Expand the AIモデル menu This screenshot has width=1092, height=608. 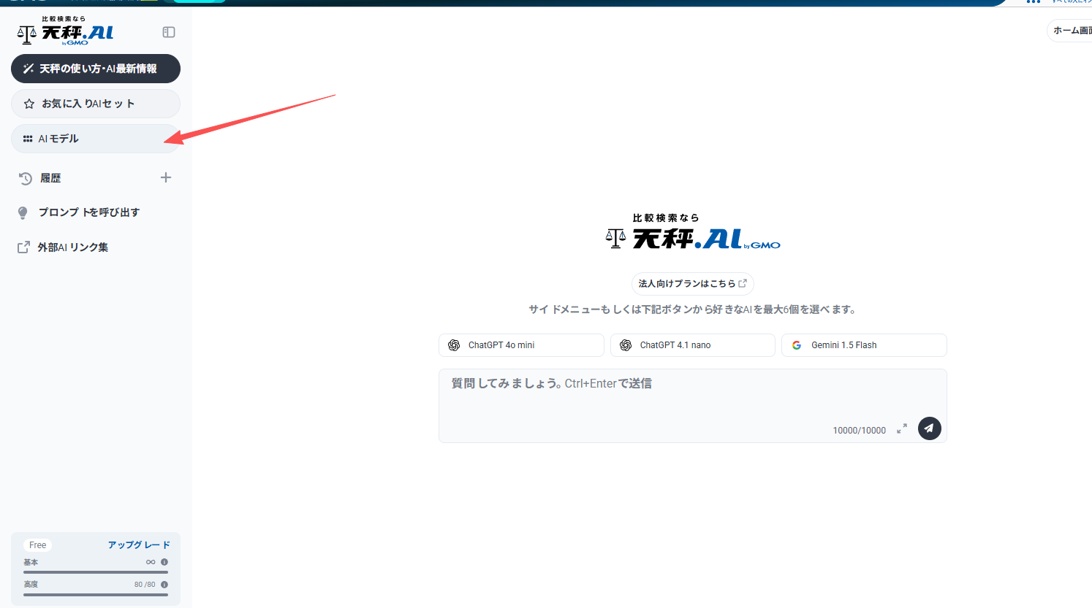pos(95,139)
